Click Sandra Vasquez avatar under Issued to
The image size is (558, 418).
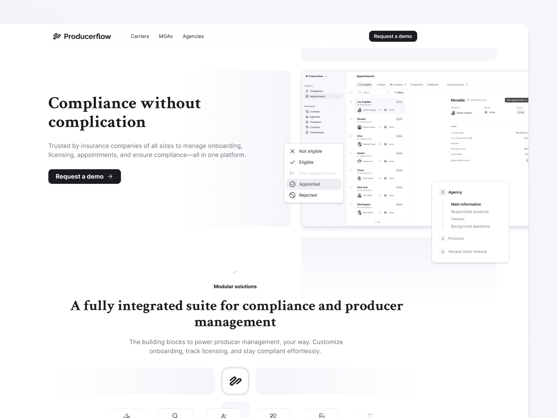tap(453, 113)
